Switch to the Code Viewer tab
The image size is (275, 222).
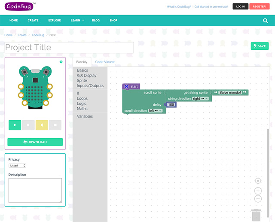pos(105,62)
